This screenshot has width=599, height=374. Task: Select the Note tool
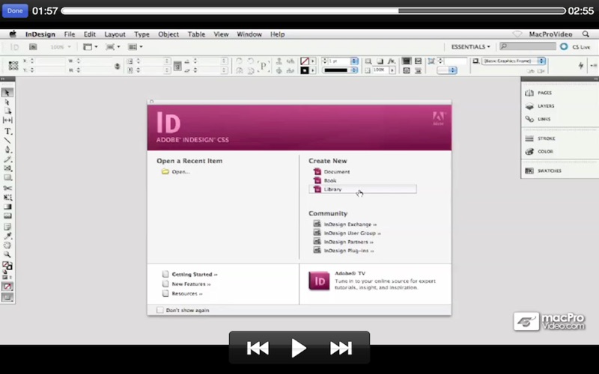coord(7,227)
